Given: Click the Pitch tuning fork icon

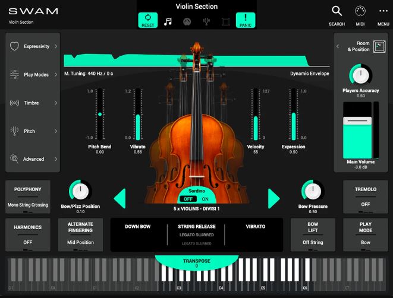Looking at the screenshot, I should click(x=14, y=131).
